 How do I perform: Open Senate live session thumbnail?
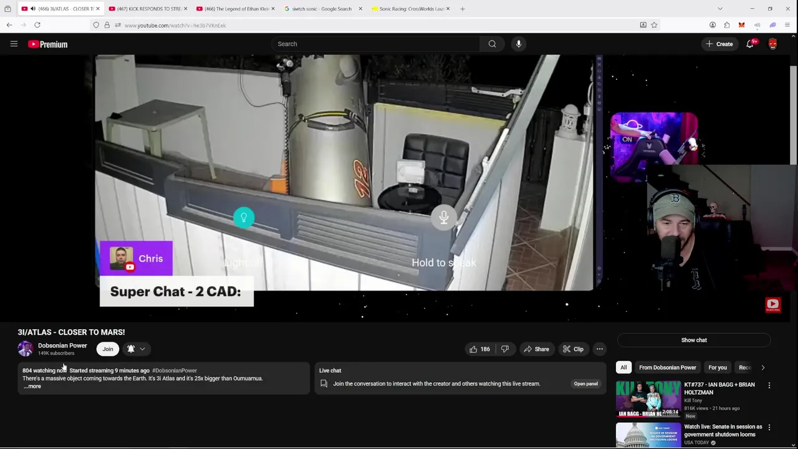coord(648,435)
